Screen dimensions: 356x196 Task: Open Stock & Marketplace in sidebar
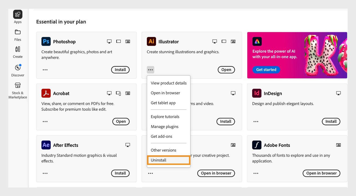[x=18, y=90]
